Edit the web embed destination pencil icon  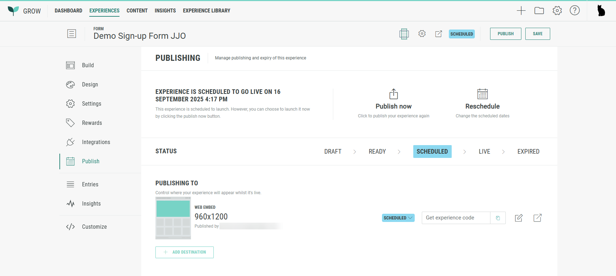coord(519,218)
